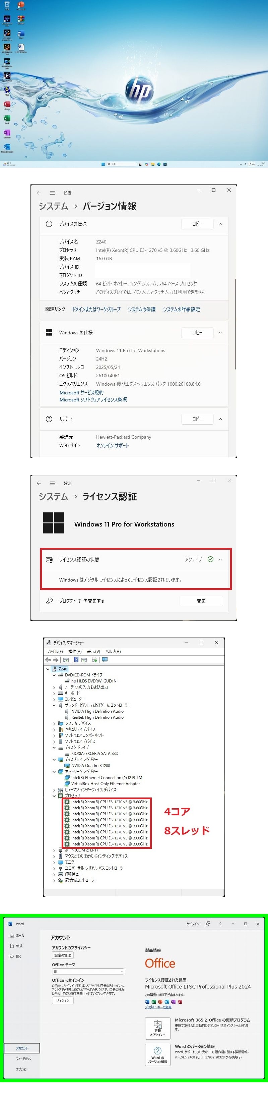Open ヘルプ(H) menu in Device Manager
The image size is (268, 1099).
(113, 652)
